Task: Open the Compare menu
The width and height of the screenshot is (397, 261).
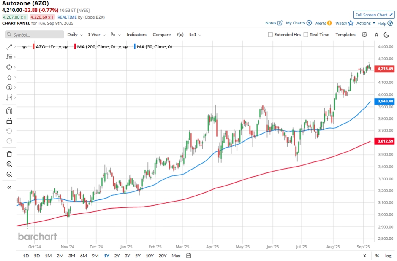Action: click(161, 35)
